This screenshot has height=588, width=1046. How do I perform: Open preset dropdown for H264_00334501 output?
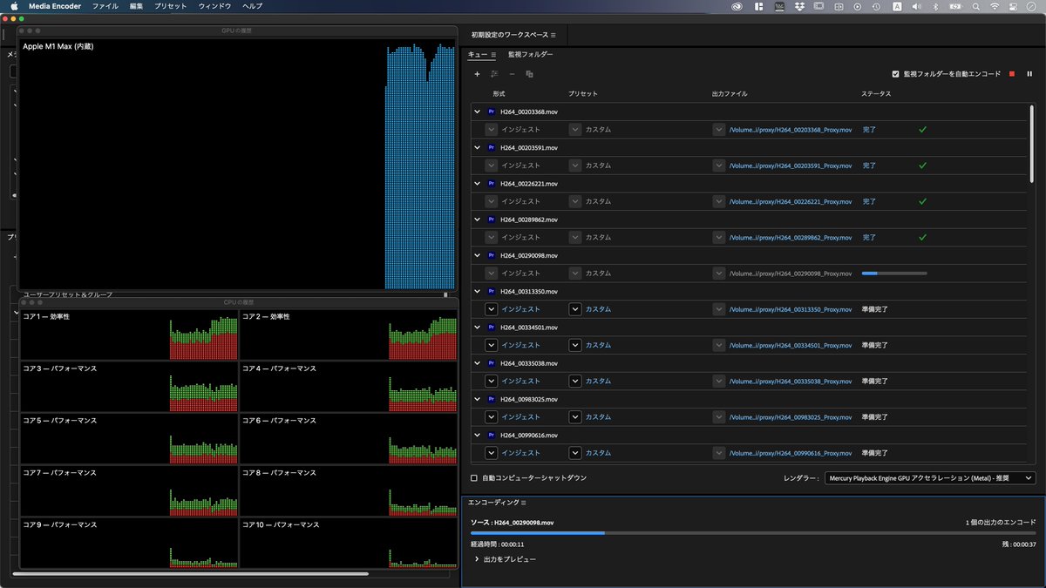click(x=575, y=345)
